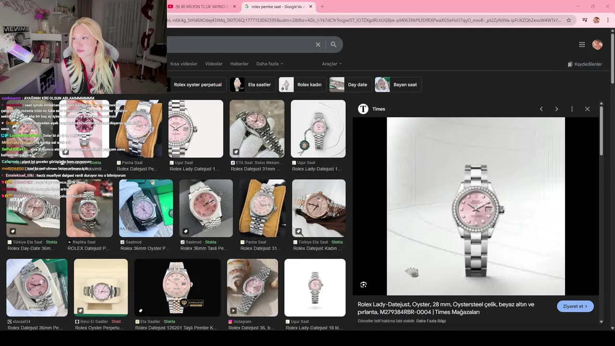615x346 pixels.
Task: Open the Chrome three-dot menu
Action: coord(607,20)
